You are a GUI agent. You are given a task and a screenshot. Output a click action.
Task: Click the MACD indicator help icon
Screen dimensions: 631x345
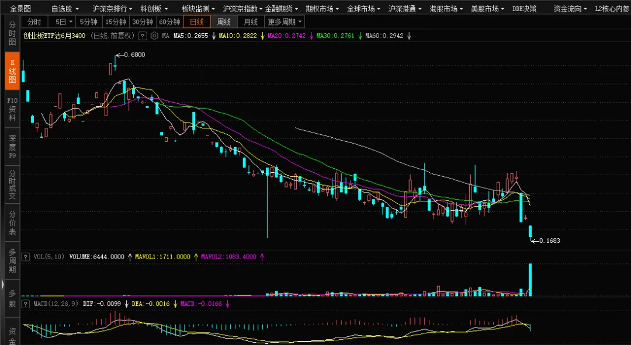coord(25,304)
